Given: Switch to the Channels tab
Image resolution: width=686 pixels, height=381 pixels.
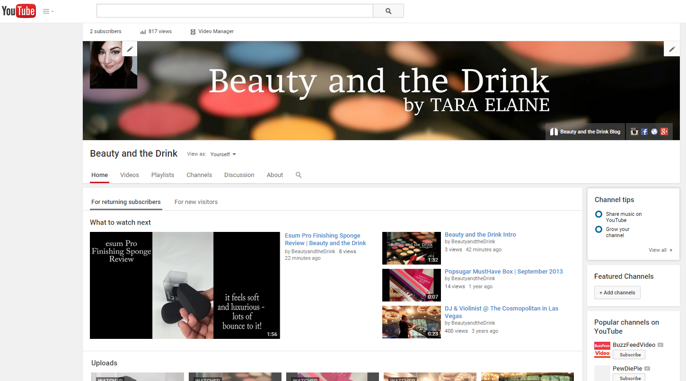Looking at the screenshot, I should click(x=199, y=175).
